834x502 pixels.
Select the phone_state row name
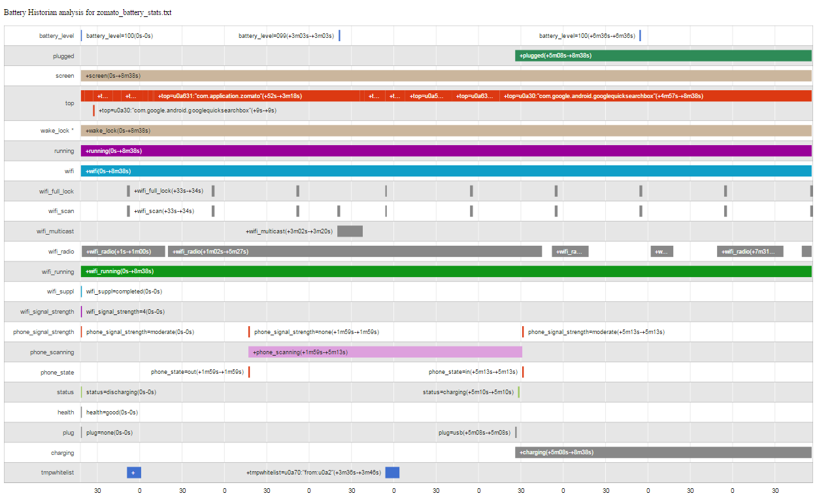point(58,373)
